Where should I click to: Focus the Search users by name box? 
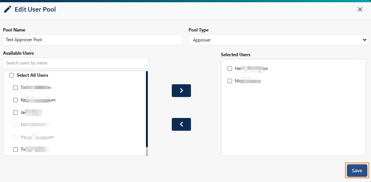[x=75, y=63]
